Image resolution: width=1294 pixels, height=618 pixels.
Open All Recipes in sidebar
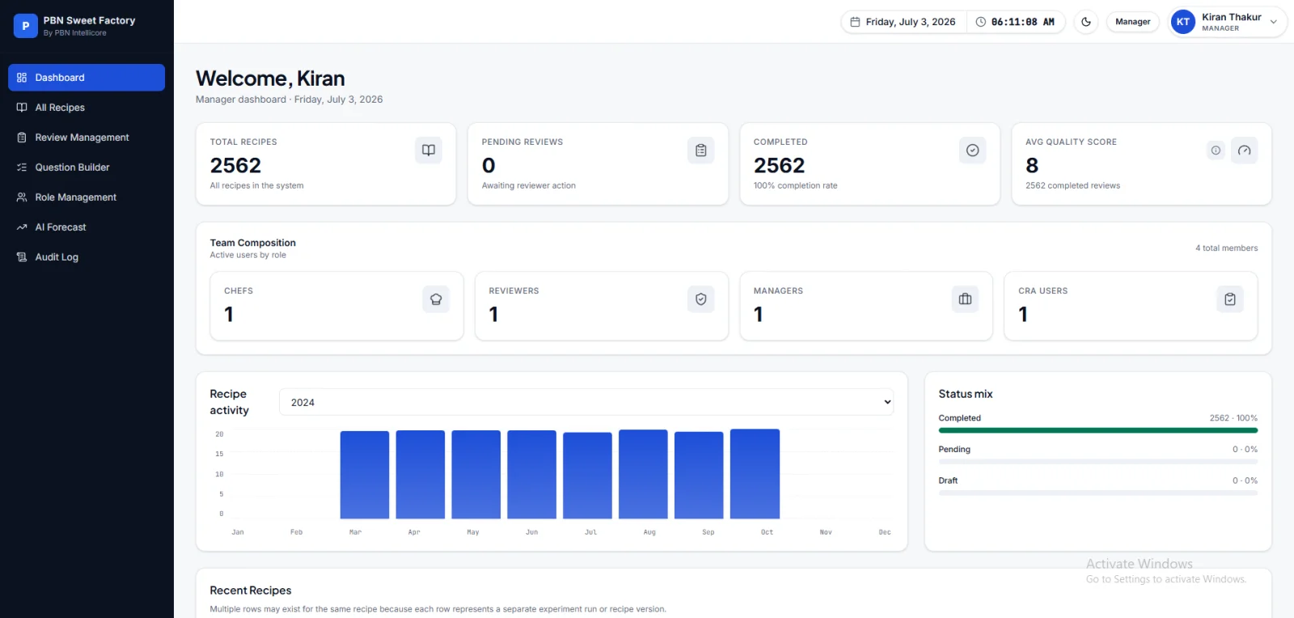pos(87,108)
